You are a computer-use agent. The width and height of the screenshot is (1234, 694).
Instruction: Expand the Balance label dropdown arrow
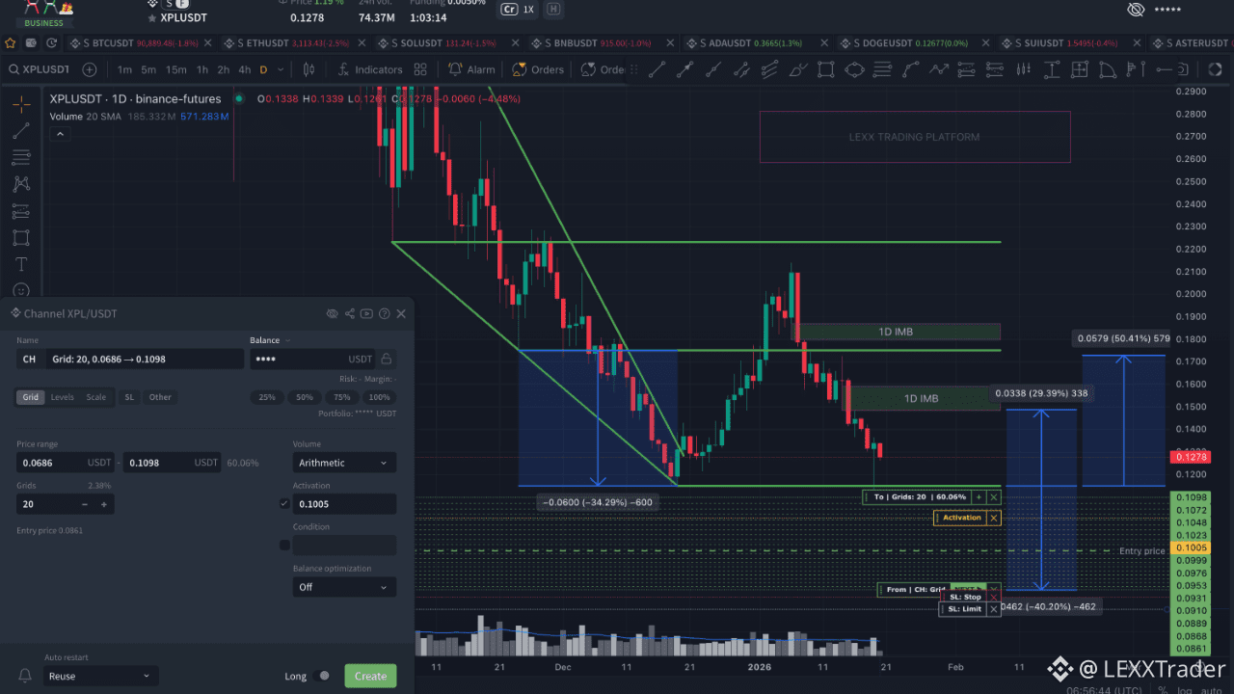point(287,340)
